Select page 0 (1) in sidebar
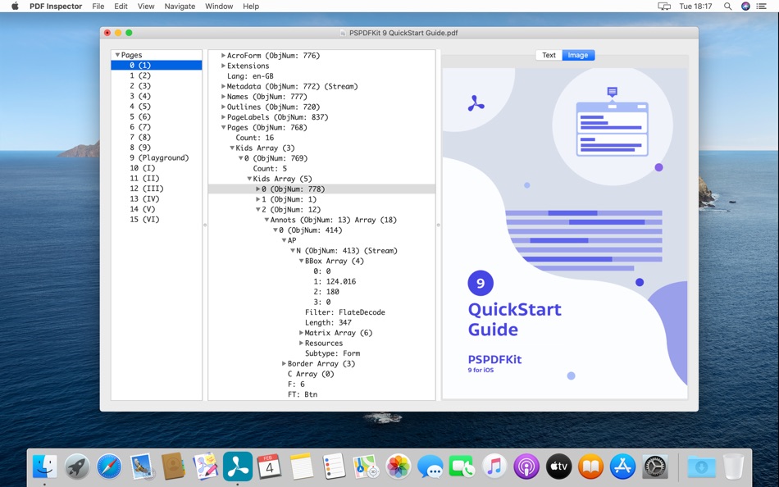The height and width of the screenshot is (487, 779). (x=157, y=65)
